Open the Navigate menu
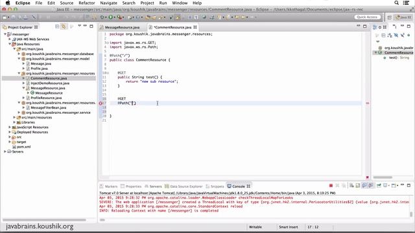The image size is (415, 233). (108, 3)
